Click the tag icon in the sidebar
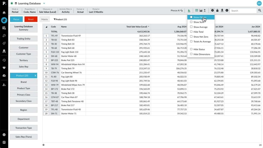This screenshot has width=263, height=148. pos(4,43)
